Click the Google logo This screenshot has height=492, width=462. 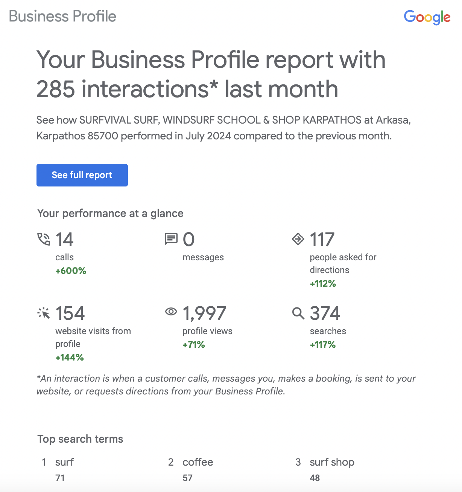(x=427, y=17)
